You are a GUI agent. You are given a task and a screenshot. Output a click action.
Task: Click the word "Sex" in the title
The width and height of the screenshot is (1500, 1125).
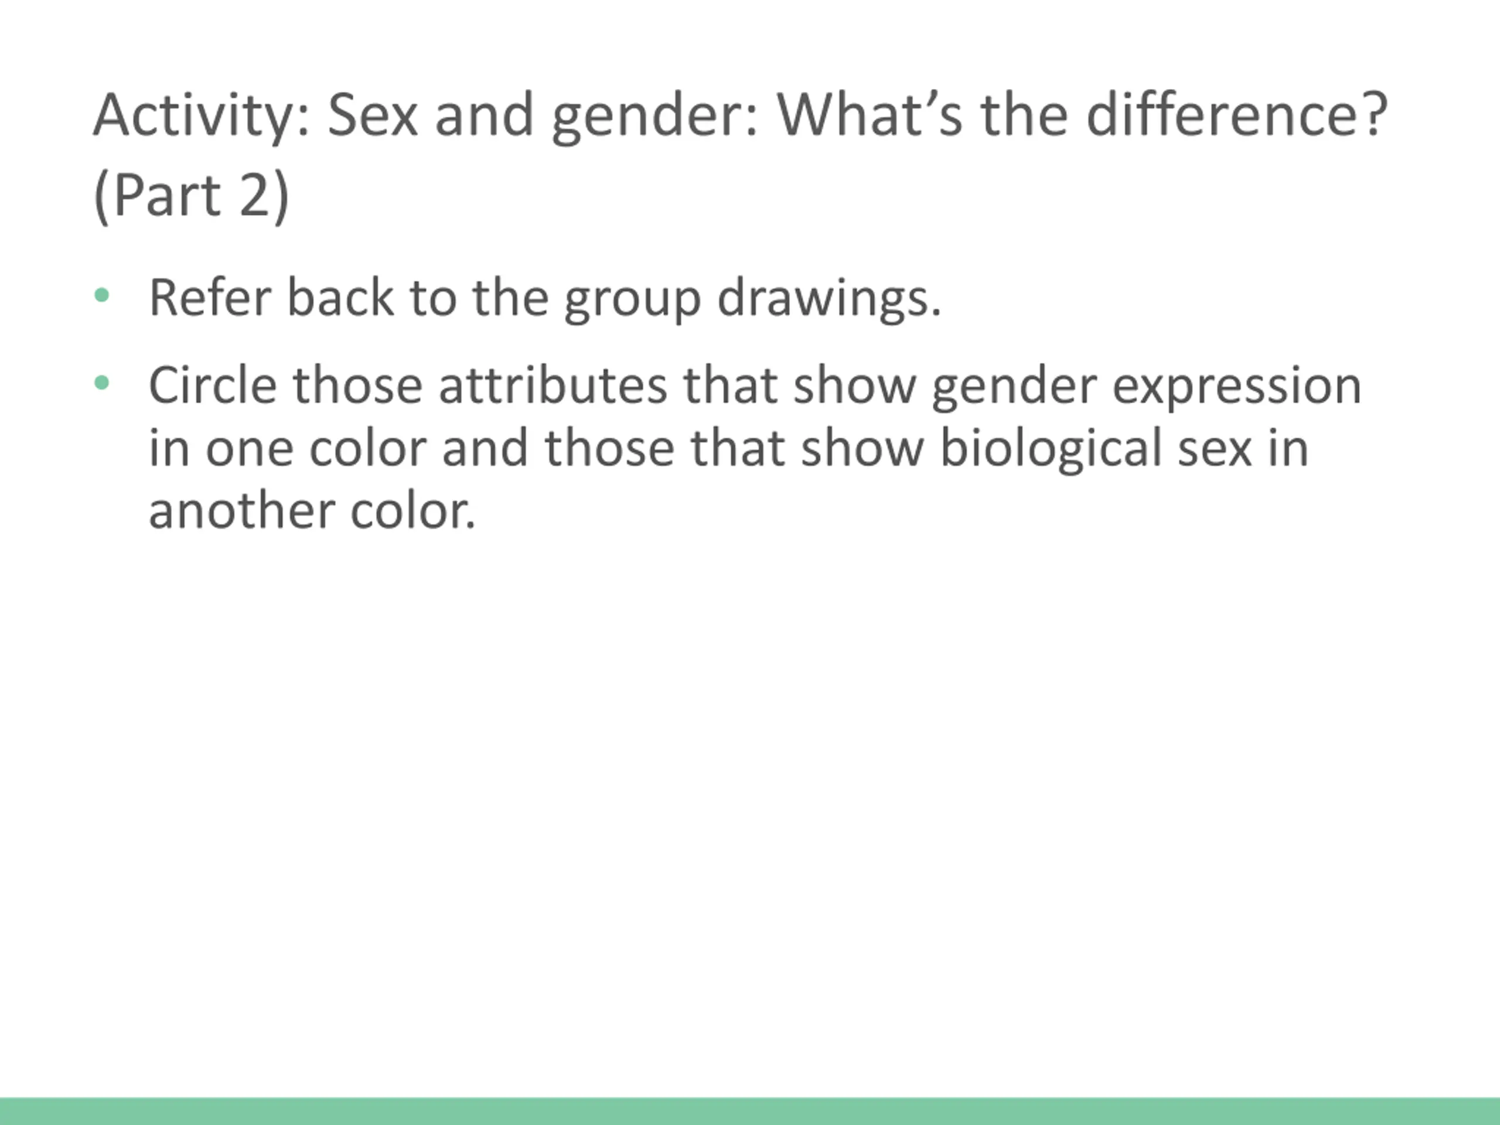(x=372, y=115)
